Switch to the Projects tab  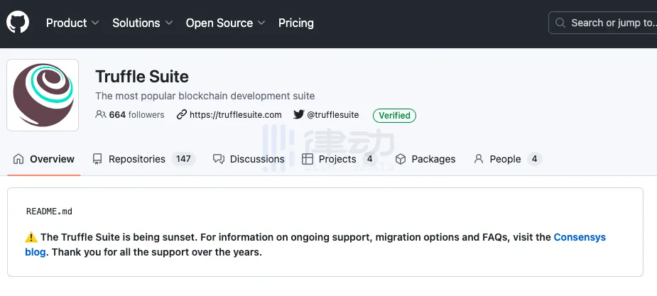[340, 159]
